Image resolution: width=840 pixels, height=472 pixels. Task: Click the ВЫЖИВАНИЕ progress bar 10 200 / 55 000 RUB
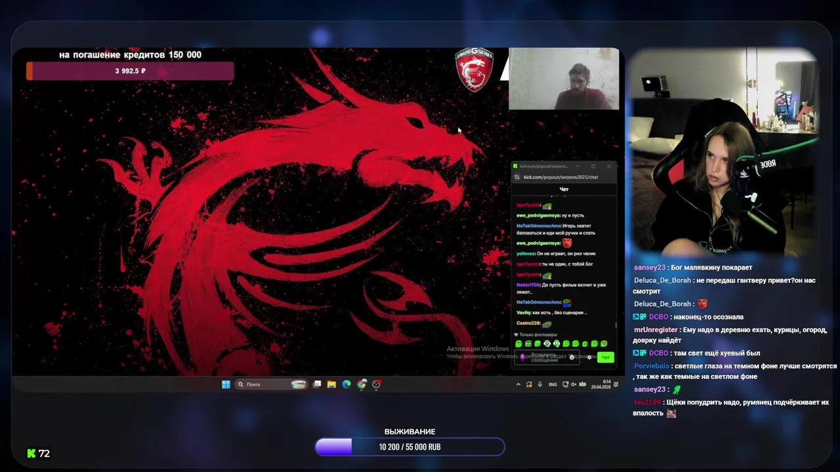click(x=409, y=447)
